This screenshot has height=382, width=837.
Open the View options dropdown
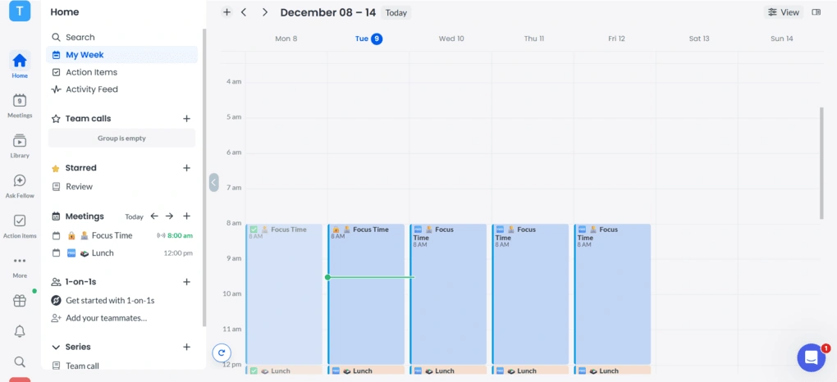[783, 12]
